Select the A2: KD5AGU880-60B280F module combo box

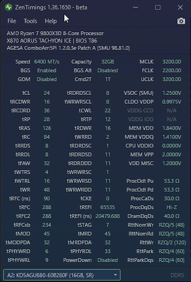[62, 275]
